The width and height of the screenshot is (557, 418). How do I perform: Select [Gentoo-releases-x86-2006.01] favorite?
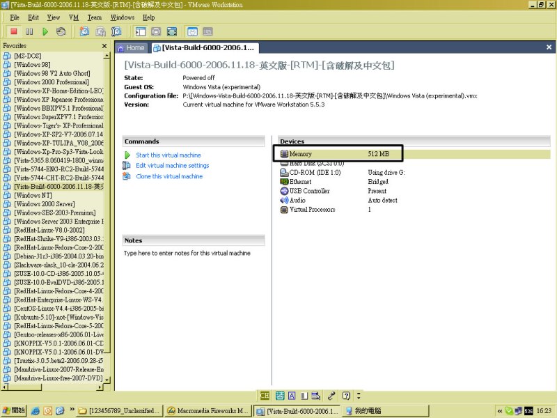tap(58, 334)
